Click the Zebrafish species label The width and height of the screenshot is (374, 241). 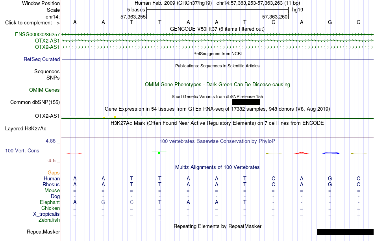point(49,220)
